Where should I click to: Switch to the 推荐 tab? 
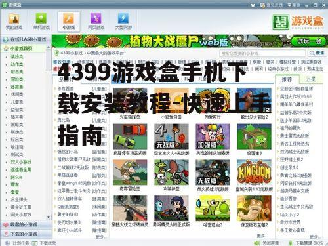(x=287, y=79)
